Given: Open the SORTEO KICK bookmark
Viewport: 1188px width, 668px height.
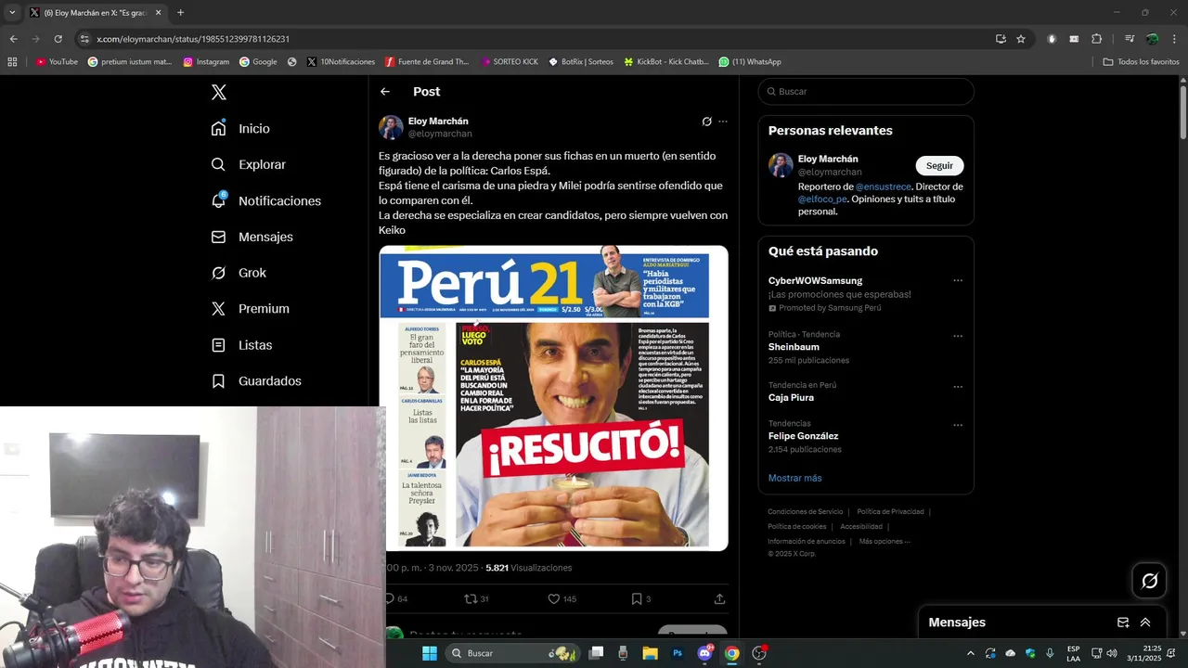Looking at the screenshot, I should (x=510, y=62).
